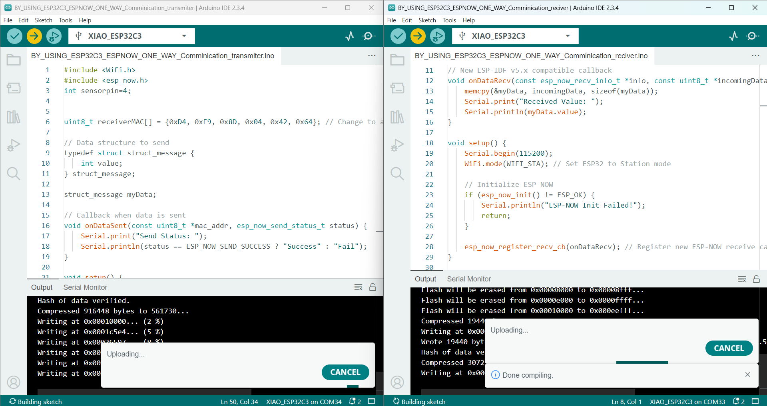Open Serial Monitor icon in transmitter toolbar
767x406 pixels.
[369, 36]
